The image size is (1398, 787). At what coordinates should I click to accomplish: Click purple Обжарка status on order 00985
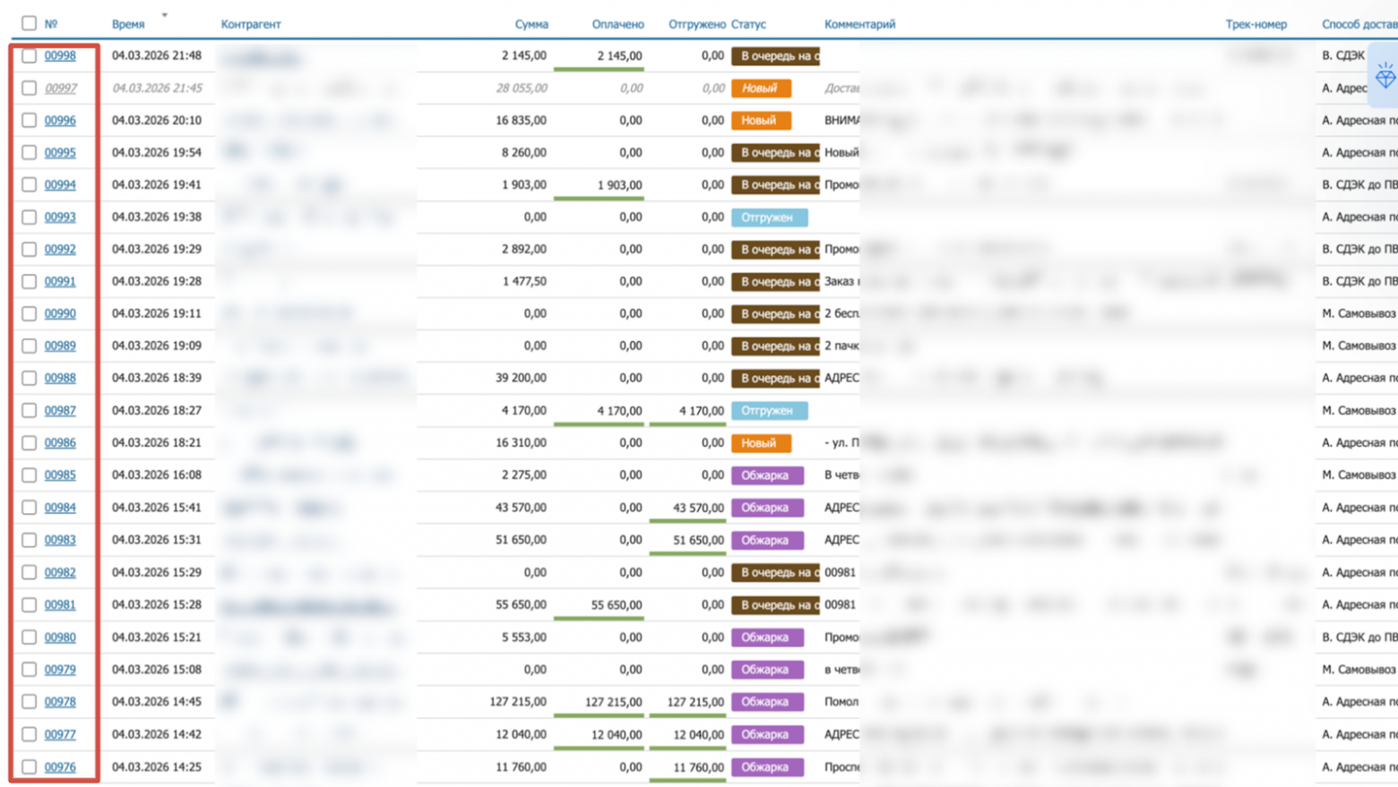(x=766, y=475)
